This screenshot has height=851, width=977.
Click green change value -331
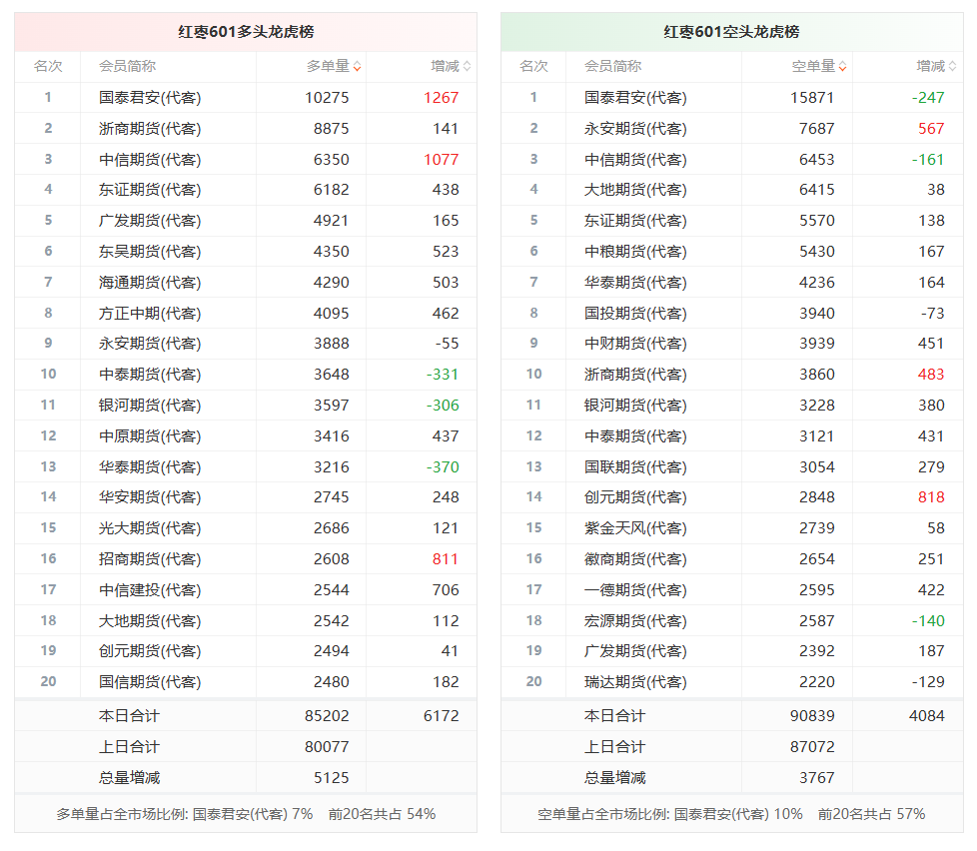pos(443,375)
